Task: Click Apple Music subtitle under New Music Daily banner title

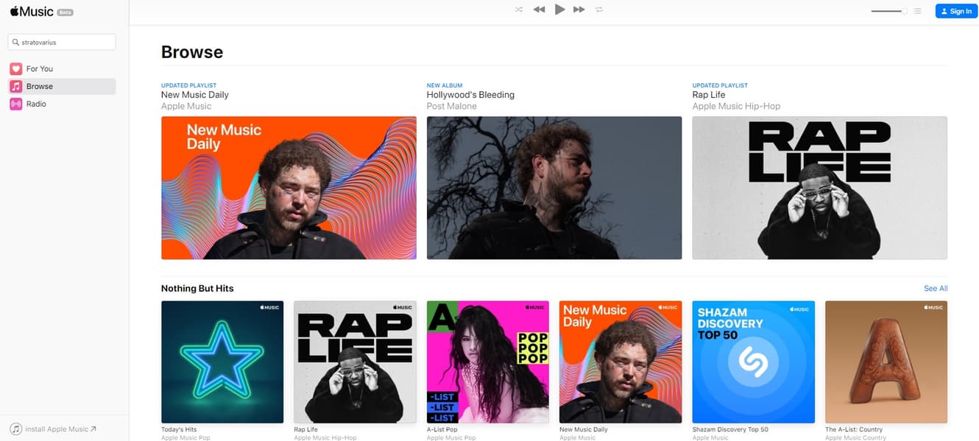Action: pyautogui.click(x=186, y=106)
